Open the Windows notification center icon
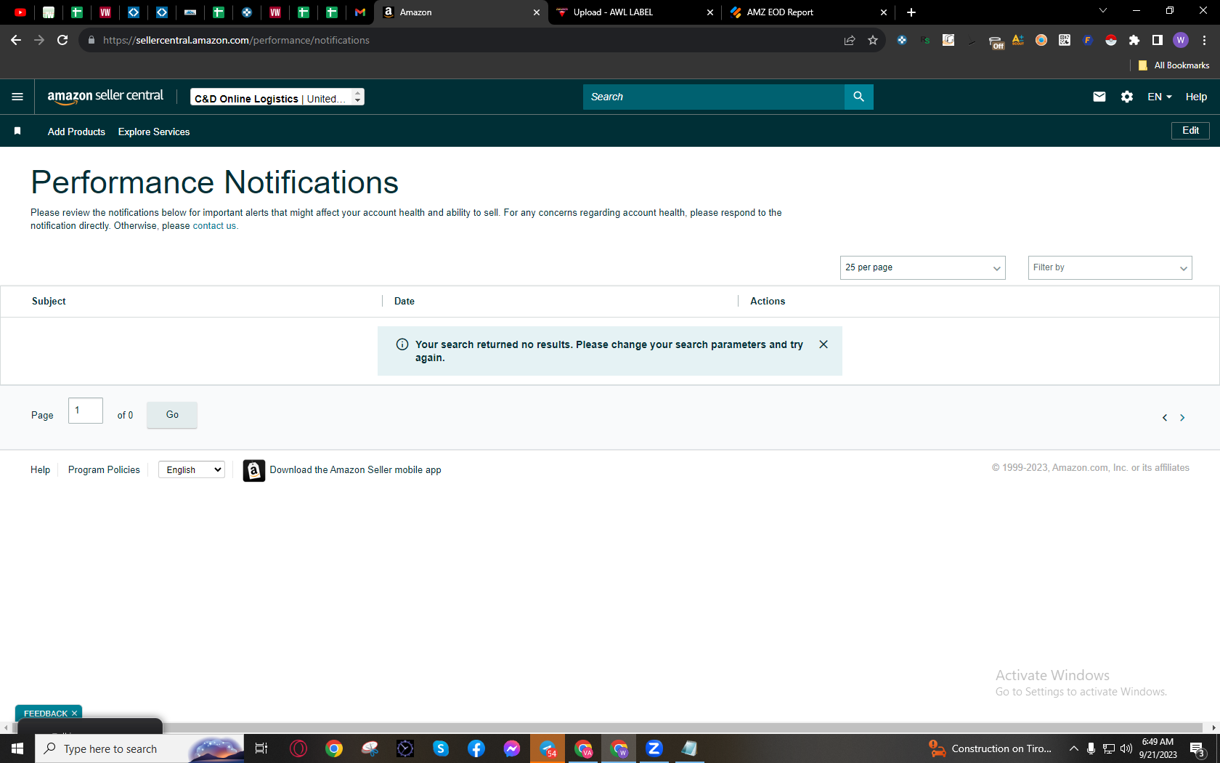1220x763 pixels. (1197, 748)
